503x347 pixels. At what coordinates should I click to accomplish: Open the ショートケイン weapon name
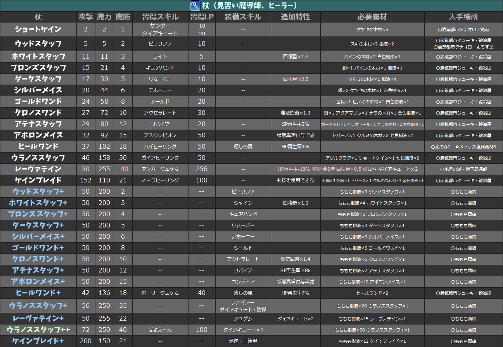point(38,29)
